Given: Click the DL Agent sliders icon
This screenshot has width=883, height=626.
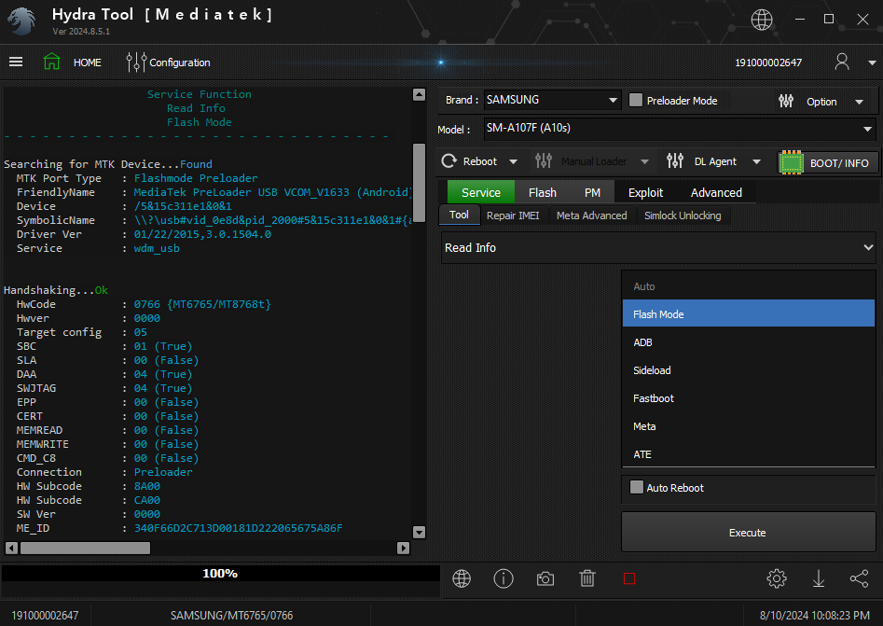Looking at the screenshot, I should point(675,161).
